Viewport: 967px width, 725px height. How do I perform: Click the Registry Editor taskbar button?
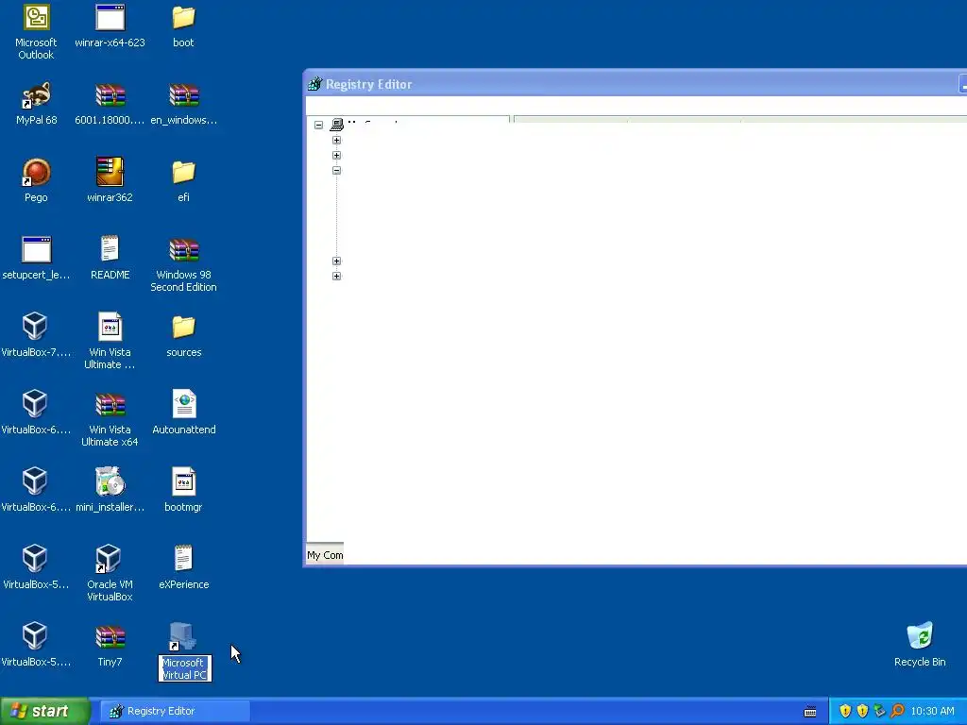[x=175, y=712]
